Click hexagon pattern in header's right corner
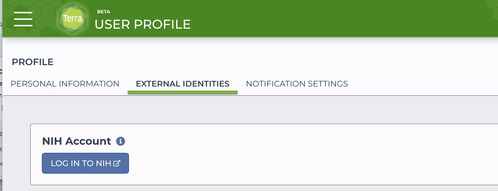Screen dimensions: 498x191 pyautogui.click(x=492, y=9)
